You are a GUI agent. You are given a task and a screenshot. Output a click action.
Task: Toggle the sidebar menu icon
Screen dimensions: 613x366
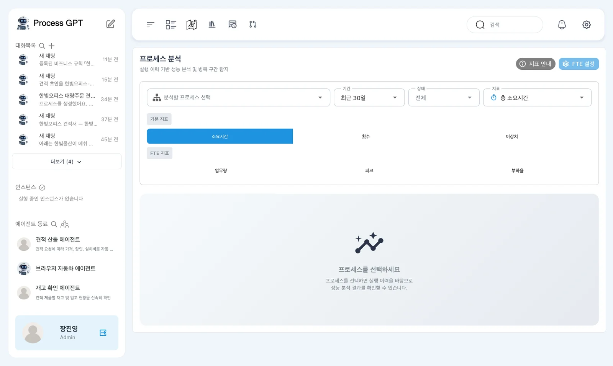[x=151, y=25]
